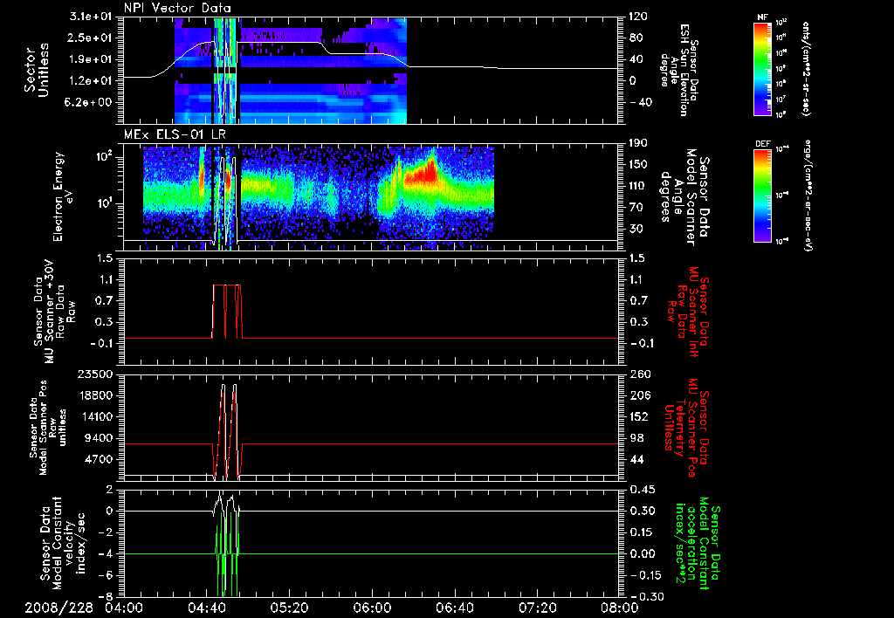Click the "9400" scanner position axis value
894x618 pixels.
point(100,438)
